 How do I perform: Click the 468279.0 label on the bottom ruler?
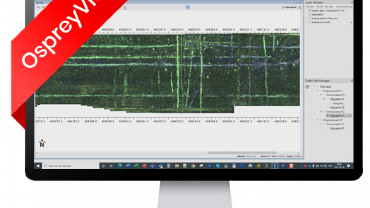pos(56,121)
